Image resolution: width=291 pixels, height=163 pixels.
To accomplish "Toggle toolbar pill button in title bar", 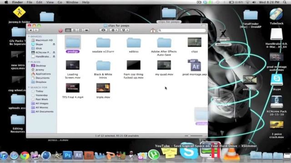I will [204, 25].
